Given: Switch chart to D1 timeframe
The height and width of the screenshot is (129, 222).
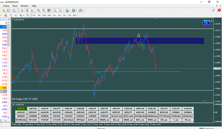Looking at the screenshot, I should pyautogui.click(x=65, y=15).
